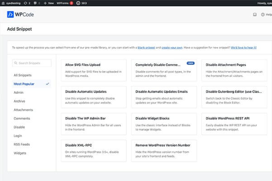Choose Disable Widget Blocks snippet
The height and width of the screenshot is (181, 272).
(164, 124)
